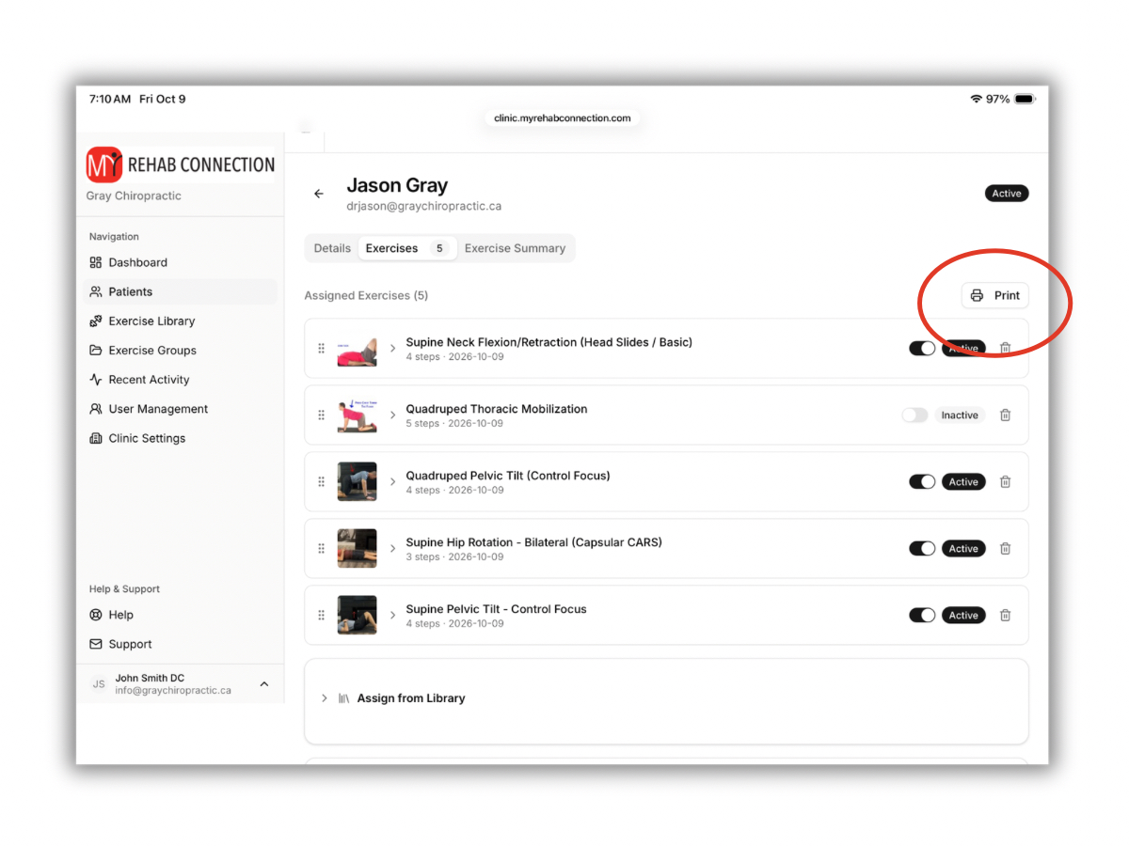Click the Quadruped Thoracic Mobilization thumbnail image
Viewport: 1129px width, 846px height.
357,415
